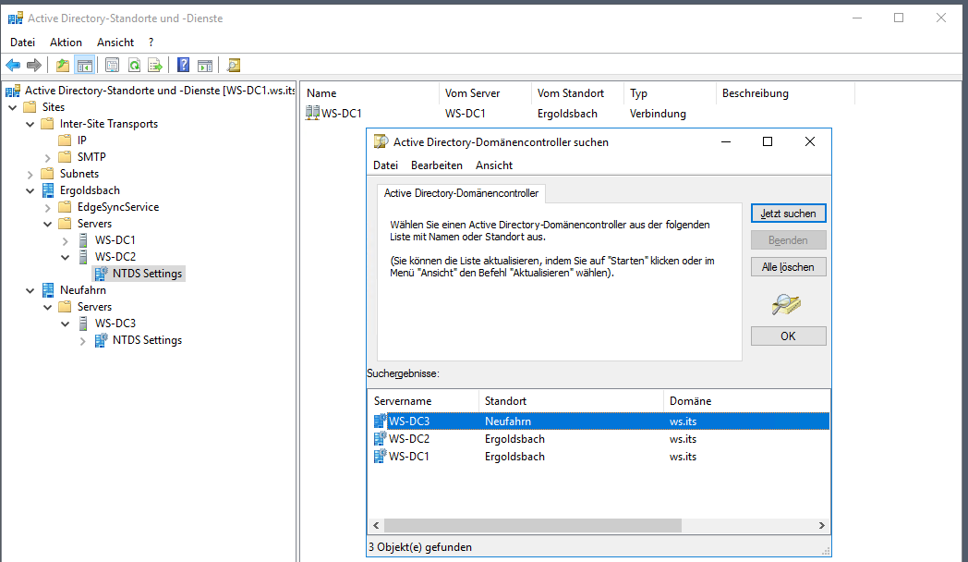Expand the Subnets node
Image resolution: width=968 pixels, height=562 pixels.
tap(30, 174)
